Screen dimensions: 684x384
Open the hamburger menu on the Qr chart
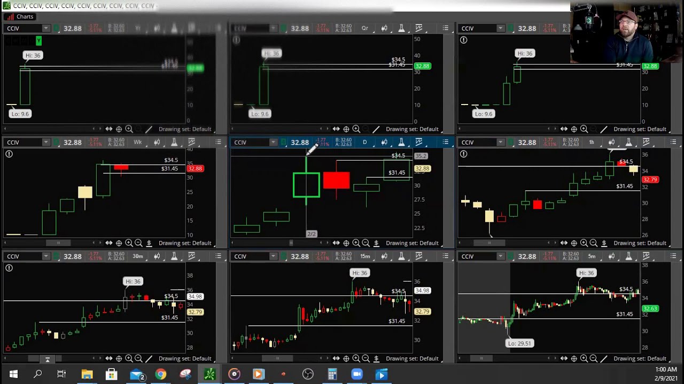(446, 28)
